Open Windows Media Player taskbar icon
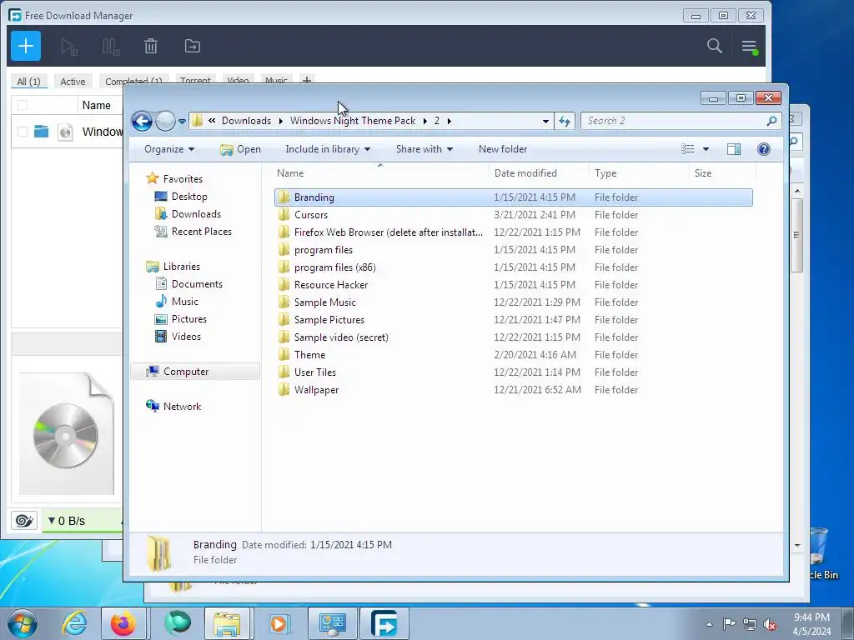The image size is (854, 640). click(x=279, y=623)
